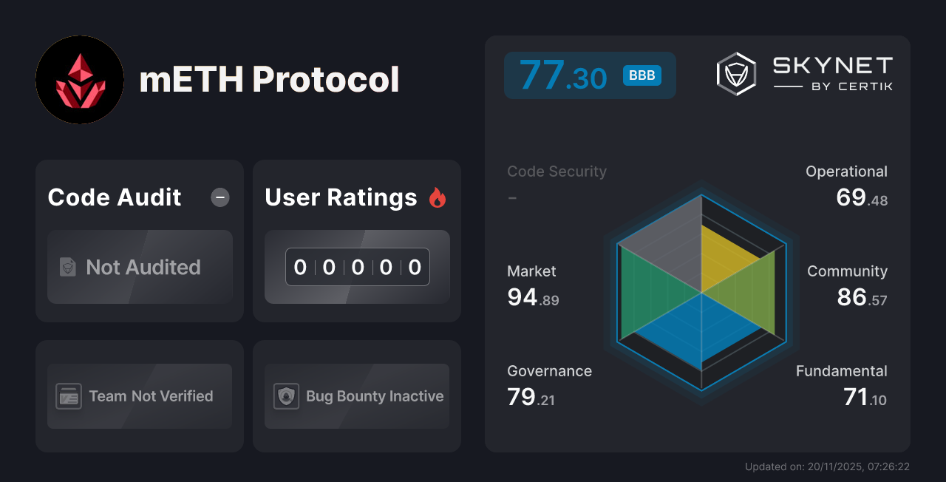The image size is (946, 482).
Task: Switch to the Market category
Action: click(x=532, y=285)
